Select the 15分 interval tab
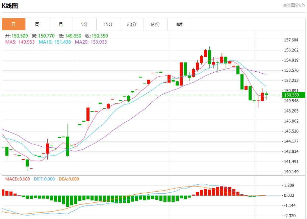307x219 pixels. coord(108,24)
